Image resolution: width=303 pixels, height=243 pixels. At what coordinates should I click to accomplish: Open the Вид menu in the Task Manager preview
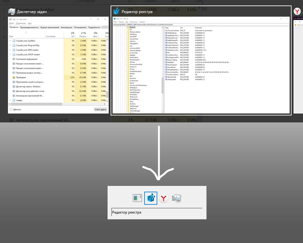pyautogui.click(x=30, y=23)
